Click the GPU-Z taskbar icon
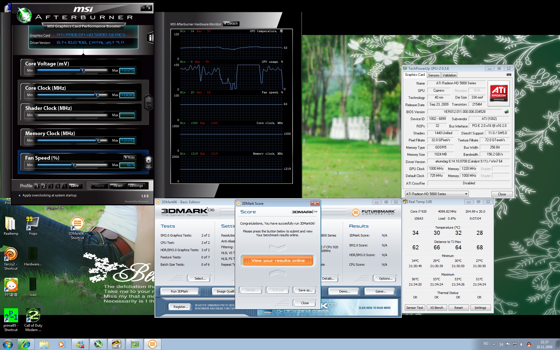This screenshot has width=560, height=350. coord(134,344)
